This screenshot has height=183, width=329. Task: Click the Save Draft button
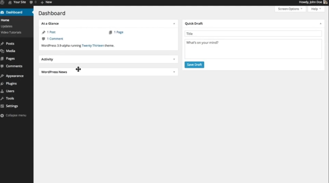(x=194, y=65)
